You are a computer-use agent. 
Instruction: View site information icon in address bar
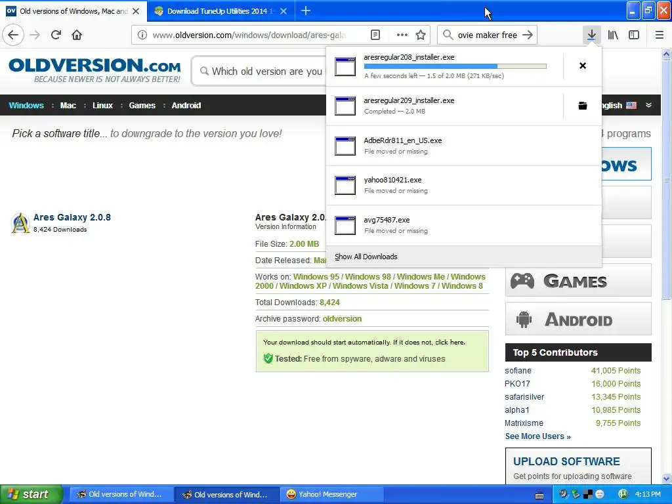tap(142, 35)
